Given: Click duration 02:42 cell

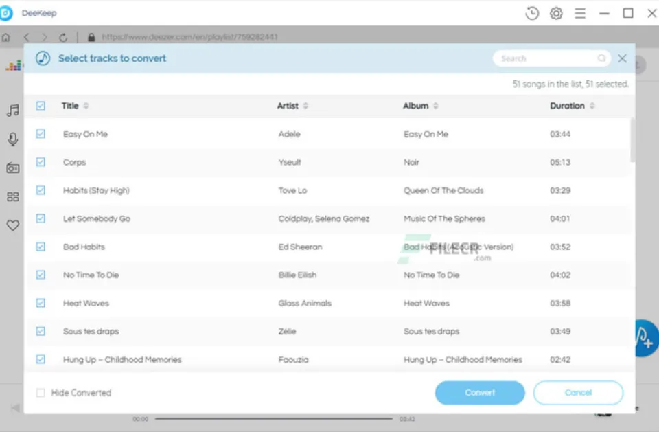Looking at the screenshot, I should pyautogui.click(x=560, y=360).
